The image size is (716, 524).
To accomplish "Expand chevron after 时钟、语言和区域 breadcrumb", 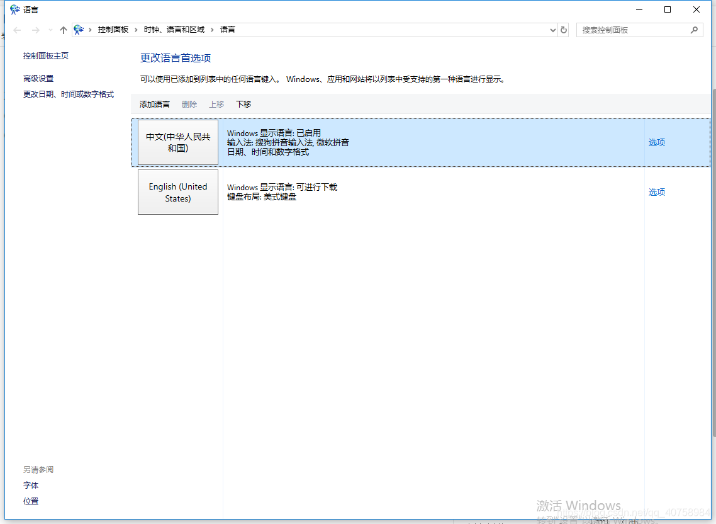I will point(212,30).
